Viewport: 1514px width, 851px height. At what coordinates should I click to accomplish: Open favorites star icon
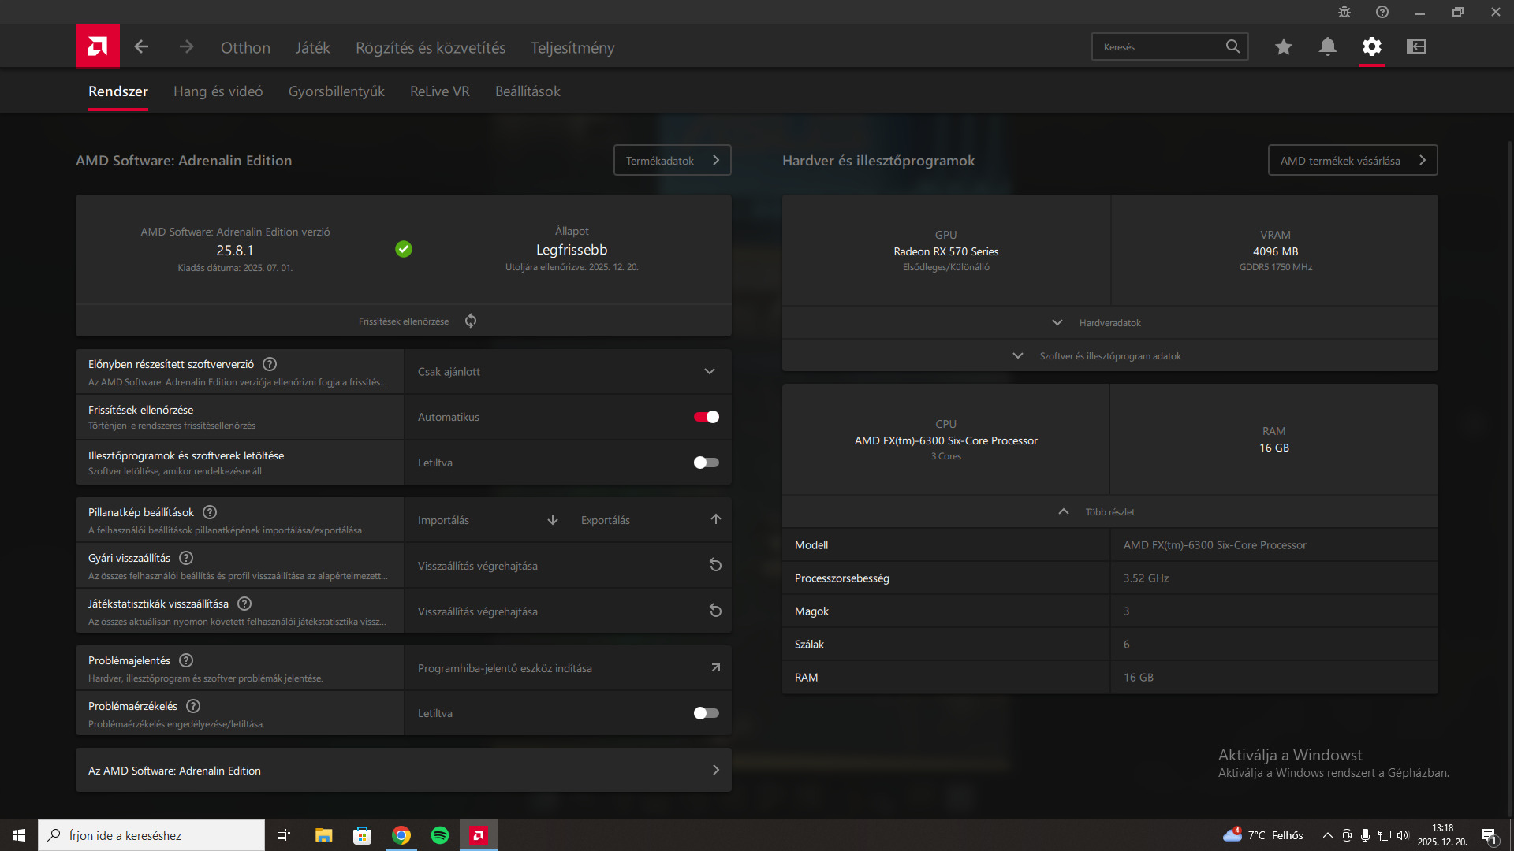[x=1283, y=46]
